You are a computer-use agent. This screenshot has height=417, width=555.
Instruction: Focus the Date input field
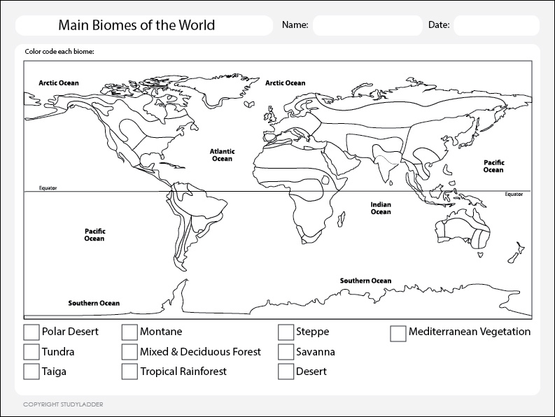coord(496,26)
